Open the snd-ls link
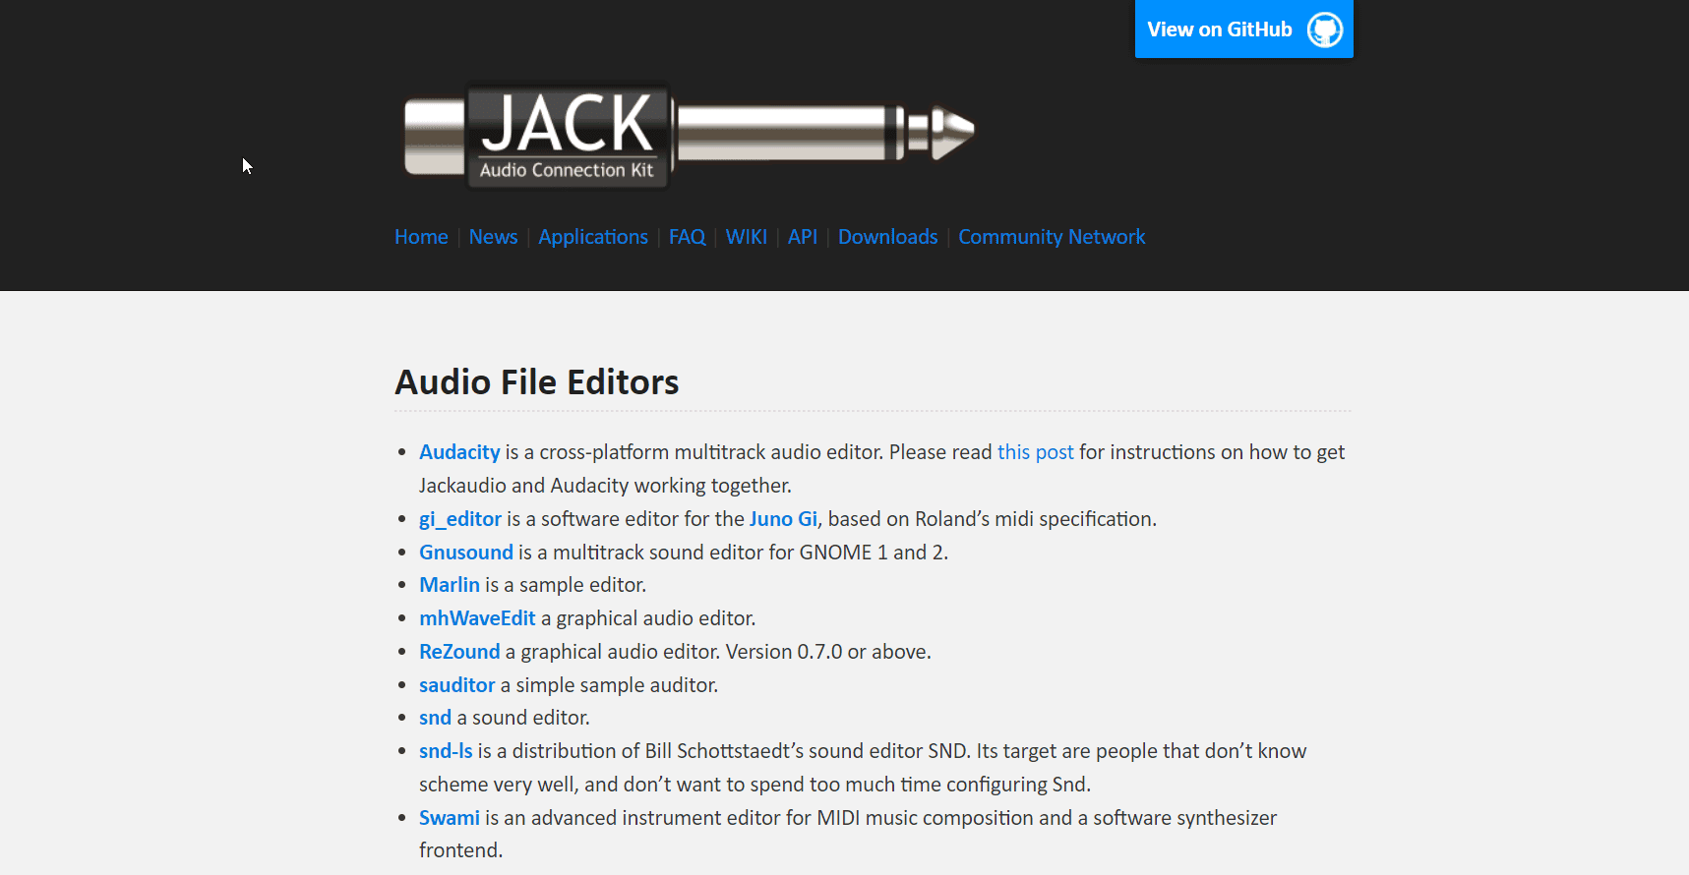1689x875 pixels. (446, 751)
